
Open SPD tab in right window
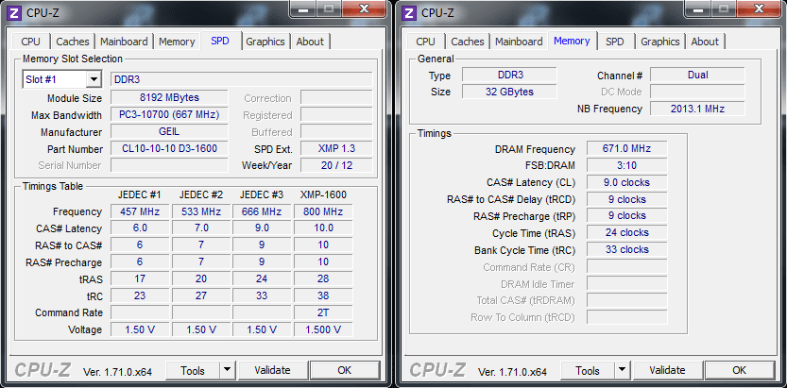point(614,42)
